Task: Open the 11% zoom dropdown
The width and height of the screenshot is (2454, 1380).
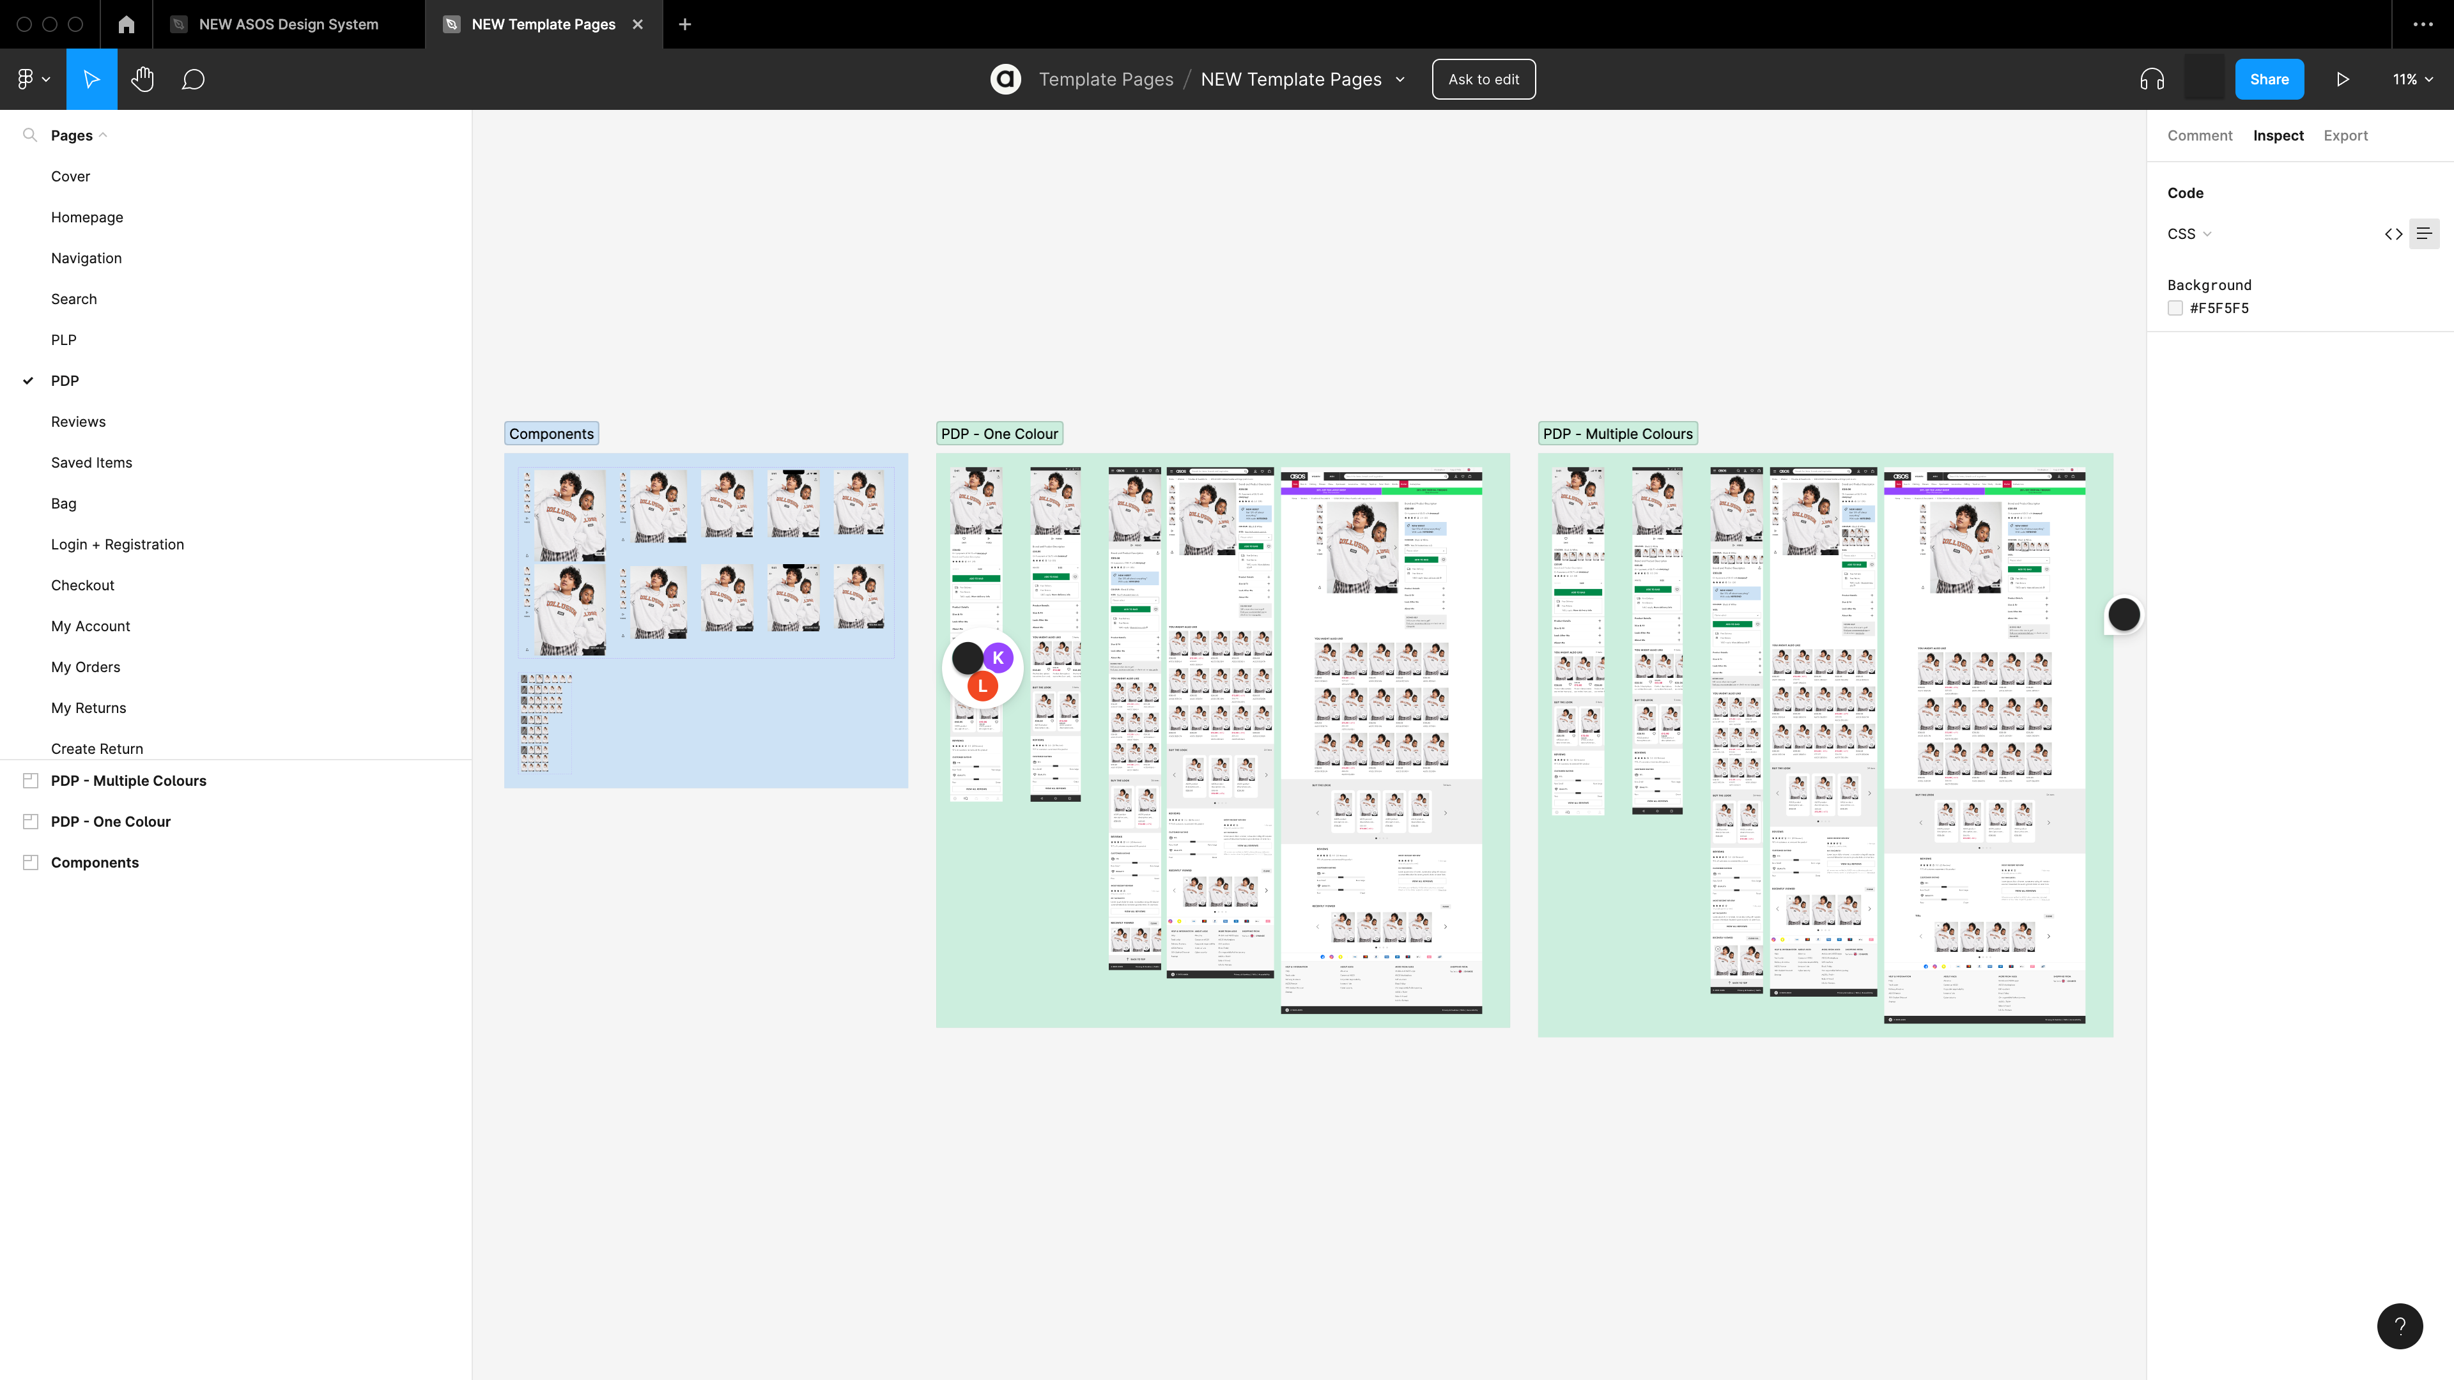Action: click(x=2412, y=79)
